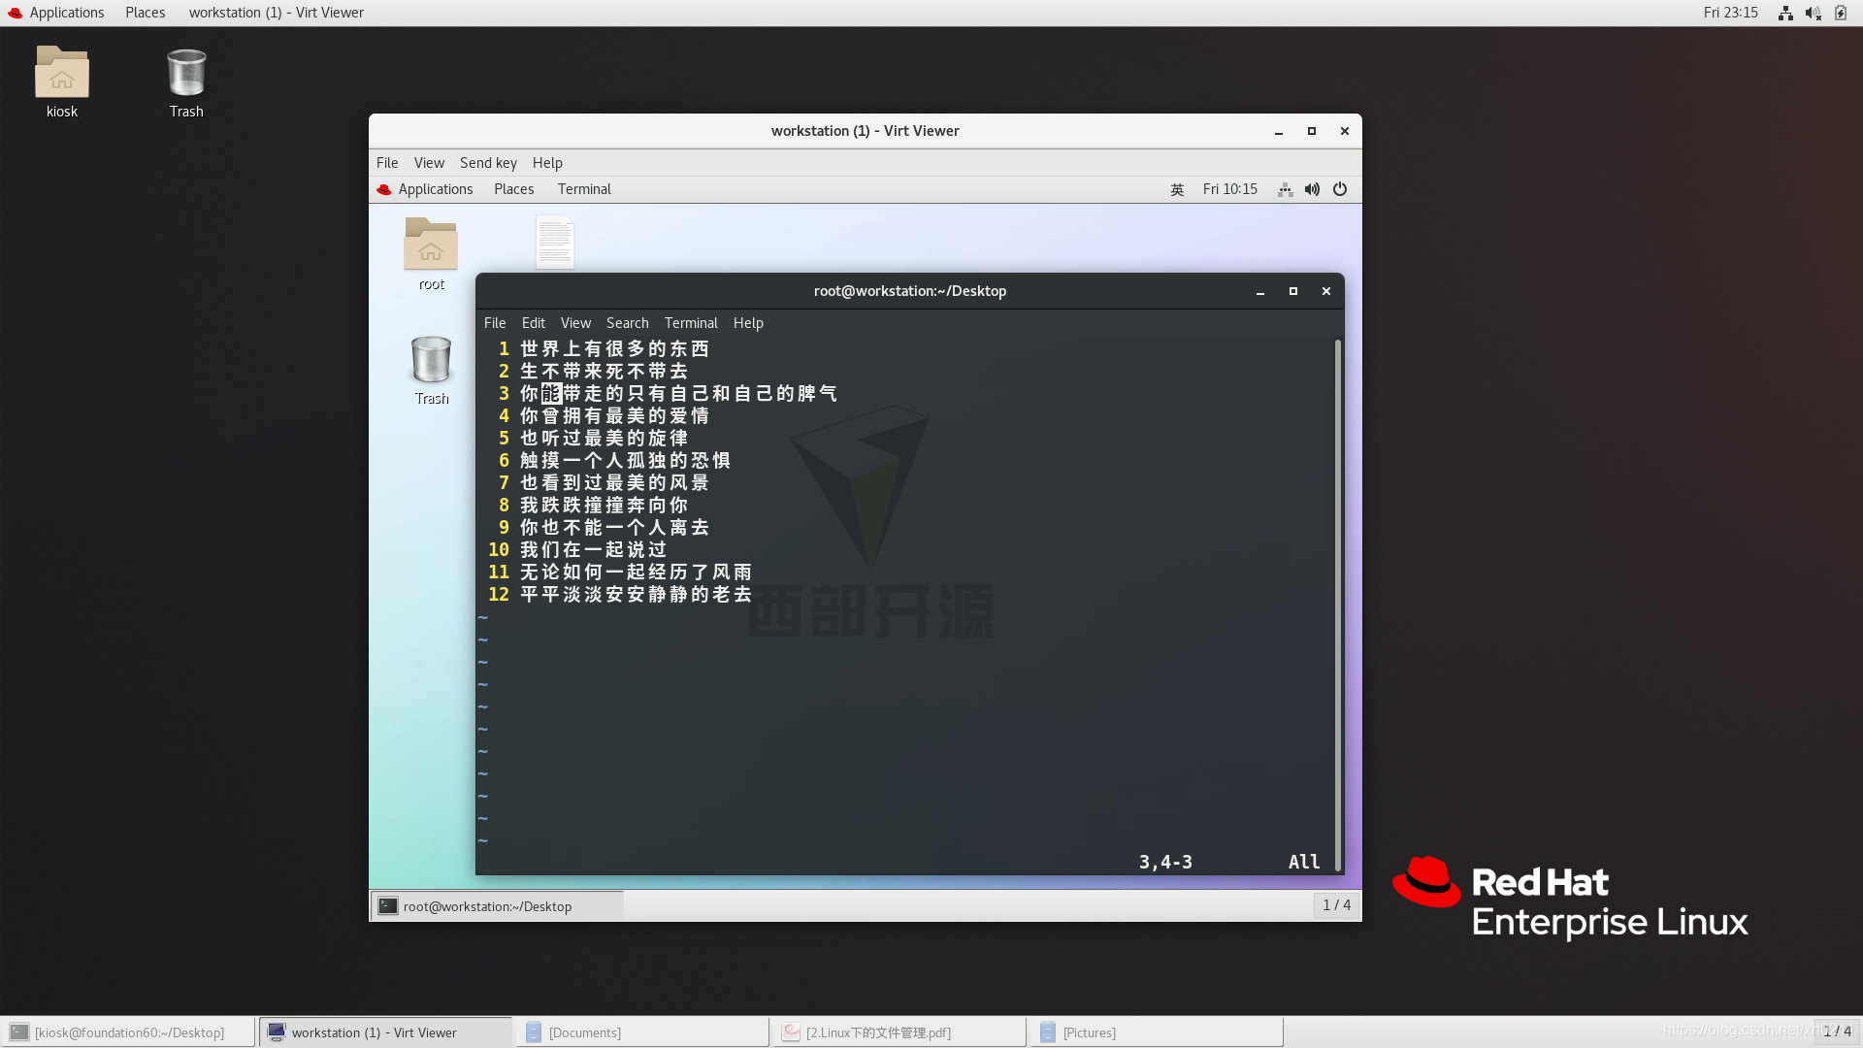Click the network status icon in VM
Image resolution: width=1863 pixels, height=1048 pixels.
click(x=1284, y=188)
